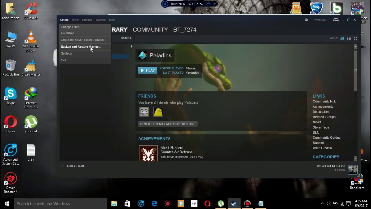Switch library to list view icon
Screen dimensions: 371x209
pyautogui.click(x=349, y=38)
